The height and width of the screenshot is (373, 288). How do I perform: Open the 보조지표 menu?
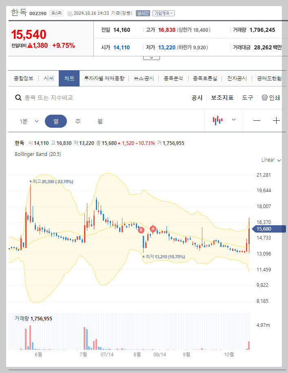[222, 98]
